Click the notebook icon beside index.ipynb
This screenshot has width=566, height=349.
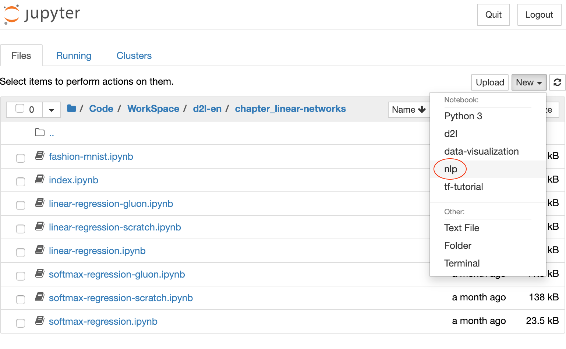pyautogui.click(x=39, y=179)
